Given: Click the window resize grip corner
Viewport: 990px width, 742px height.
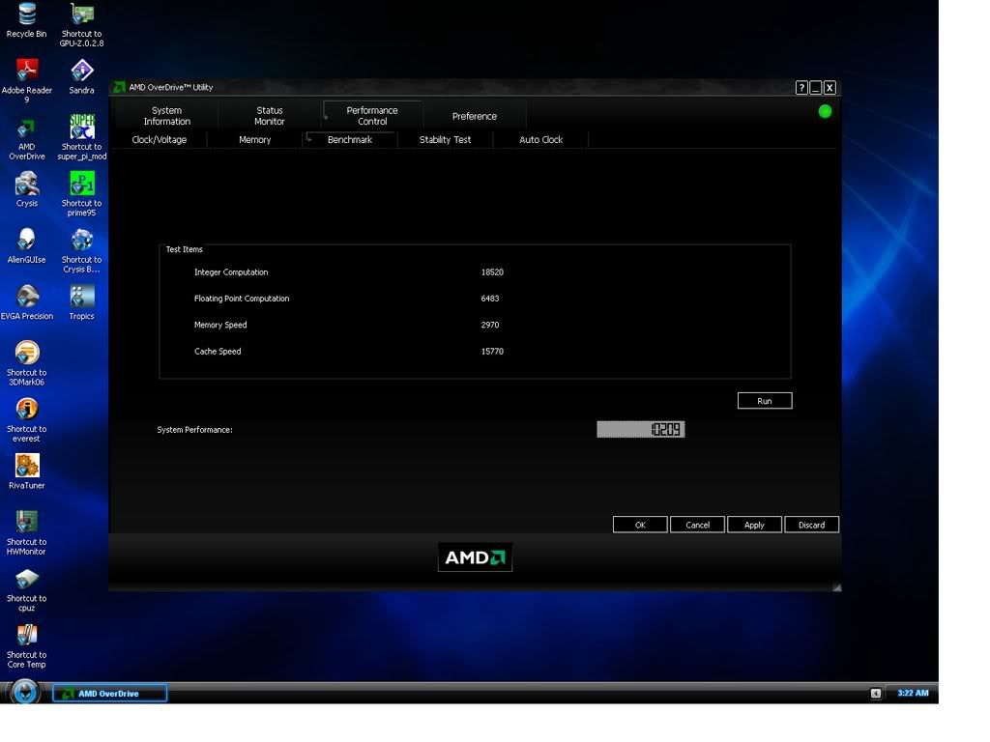Looking at the screenshot, I should tap(836, 587).
